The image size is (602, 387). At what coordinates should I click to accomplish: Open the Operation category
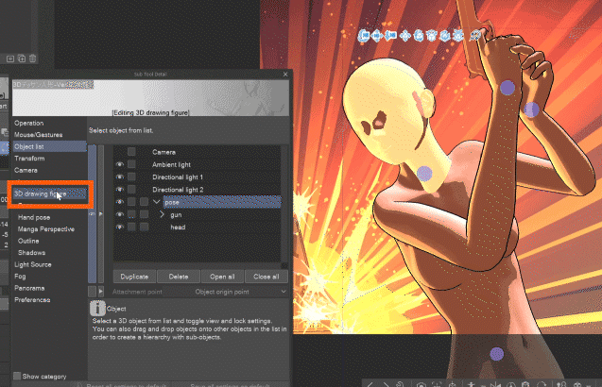pyautogui.click(x=28, y=123)
